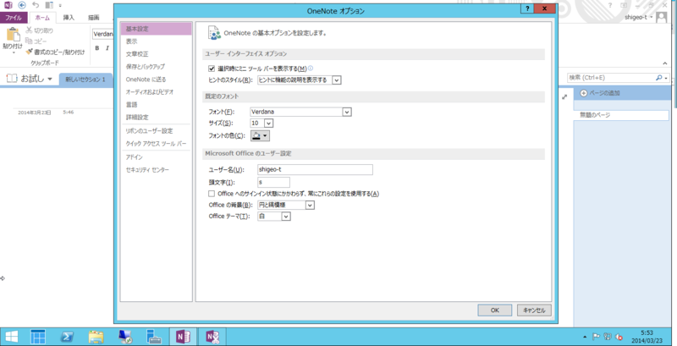Click the コピー (Copy) icon in ribbon

[29, 41]
